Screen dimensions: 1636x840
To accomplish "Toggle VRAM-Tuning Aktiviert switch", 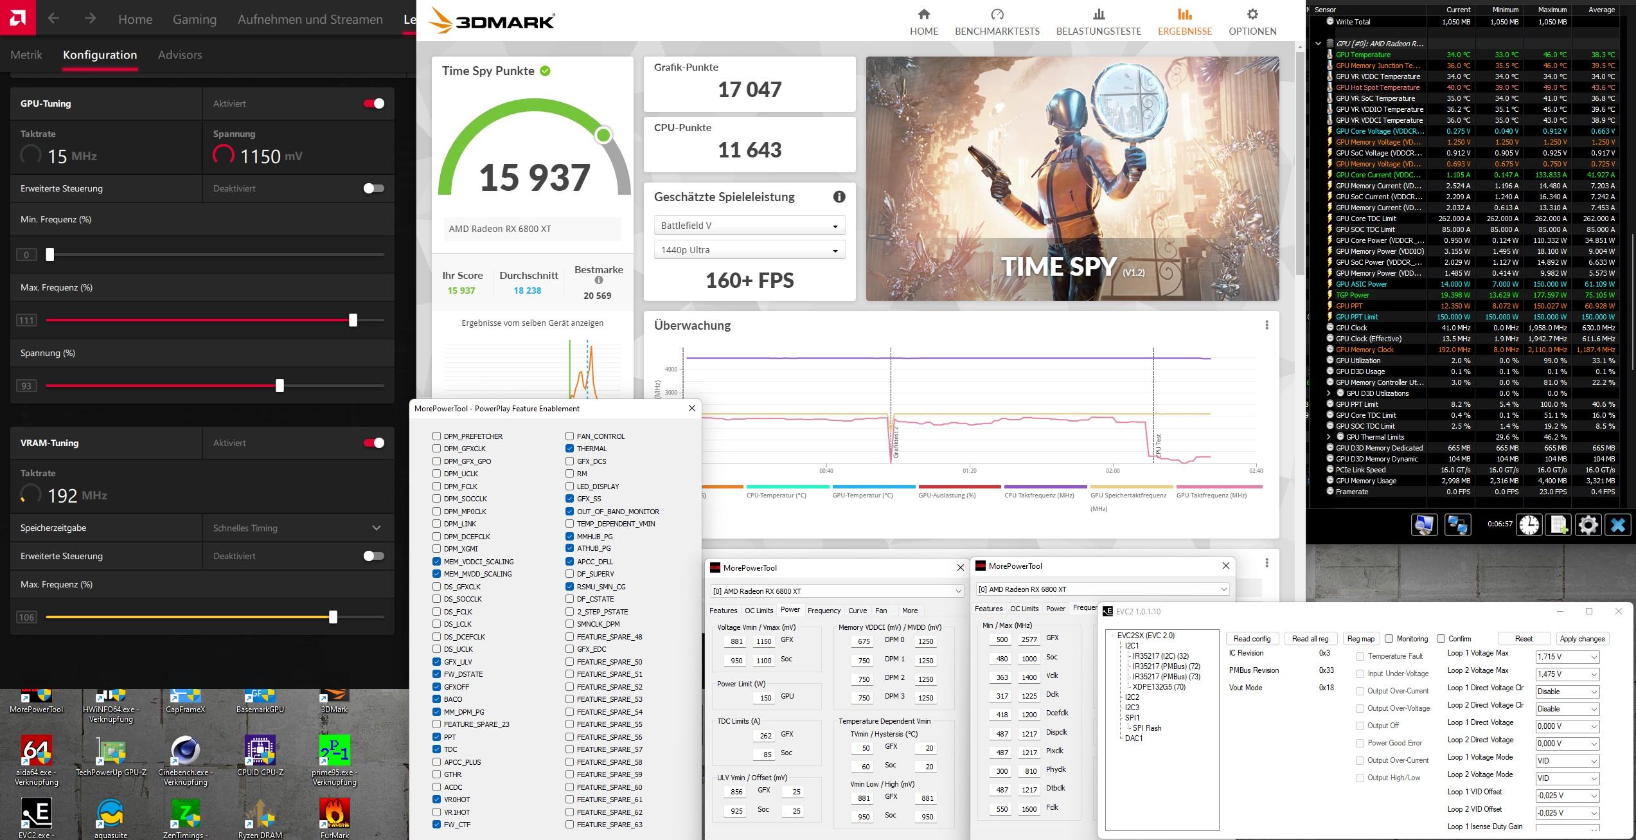I will click(374, 443).
